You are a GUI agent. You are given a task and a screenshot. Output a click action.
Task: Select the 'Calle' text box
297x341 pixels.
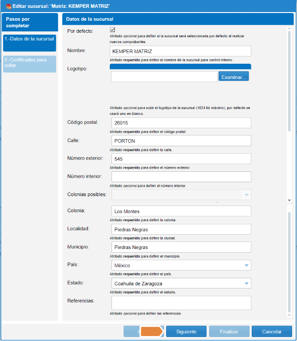180,141
